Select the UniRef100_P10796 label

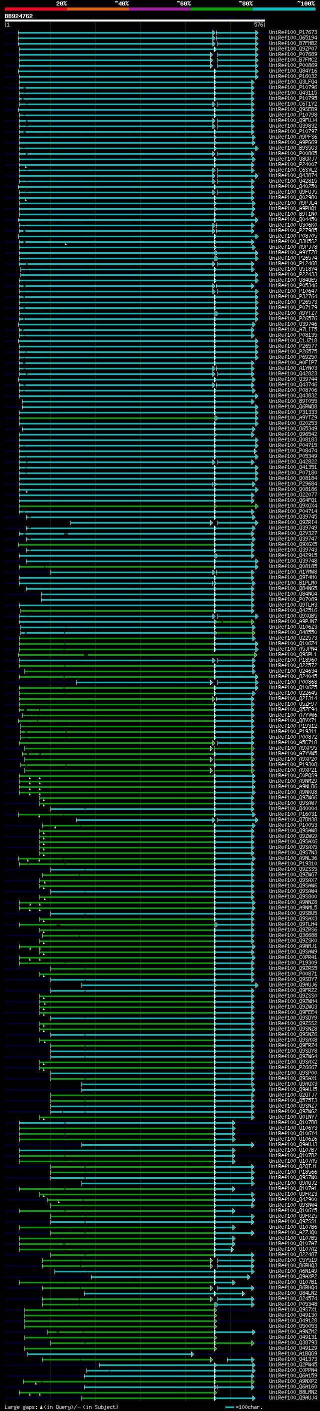293,87
